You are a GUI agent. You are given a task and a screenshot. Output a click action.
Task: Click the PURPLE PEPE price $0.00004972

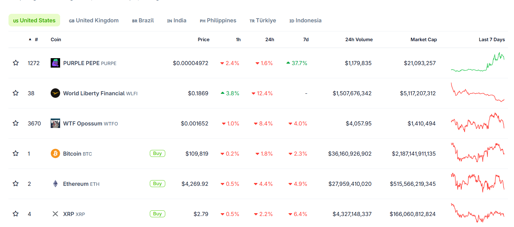[190, 63]
